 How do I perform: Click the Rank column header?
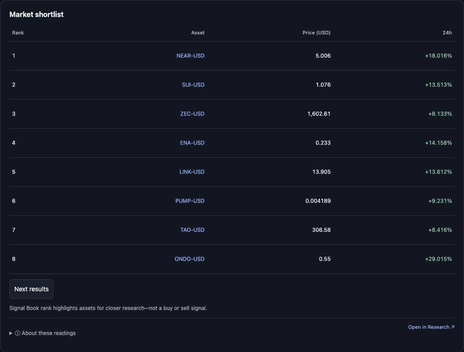tap(18, 33)
